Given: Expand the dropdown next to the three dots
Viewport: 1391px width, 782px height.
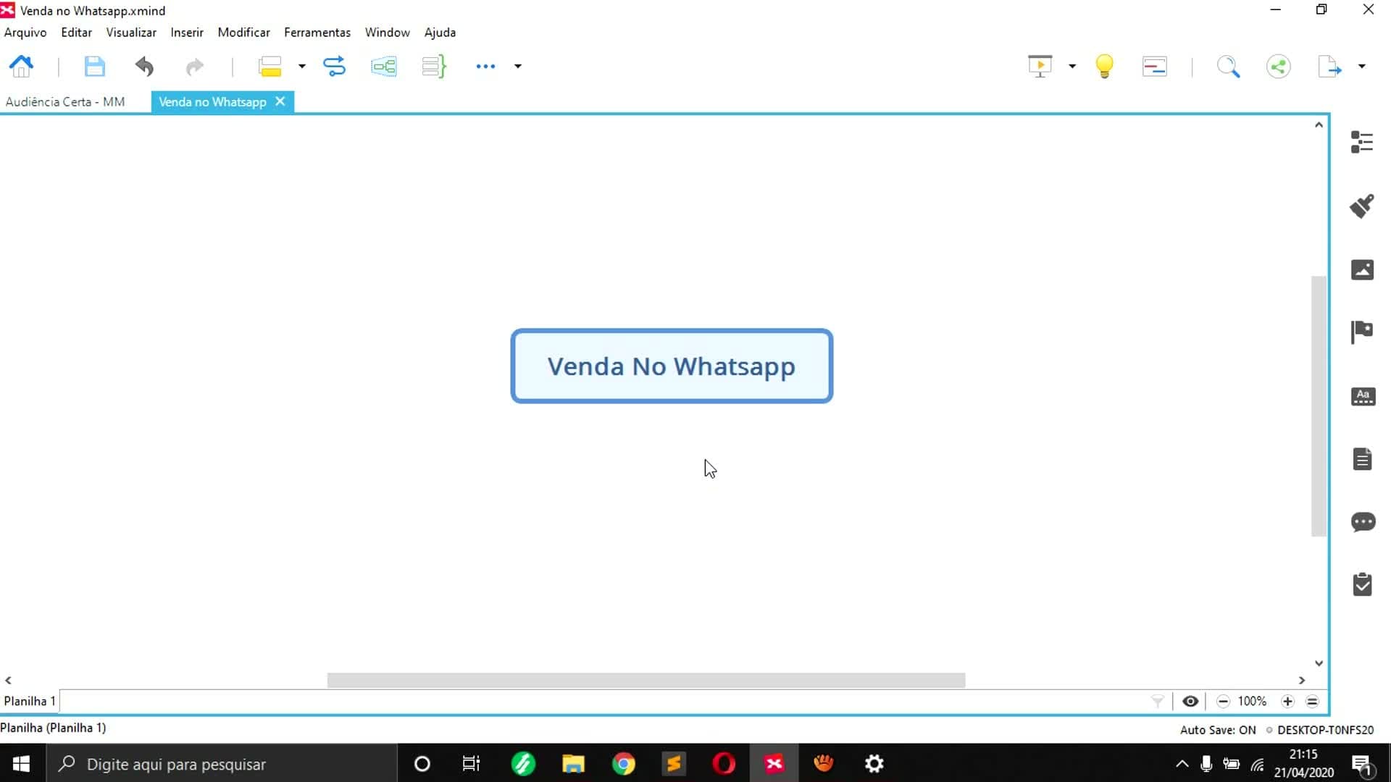Looking at the screenshot, I should [x=518, y=67].
